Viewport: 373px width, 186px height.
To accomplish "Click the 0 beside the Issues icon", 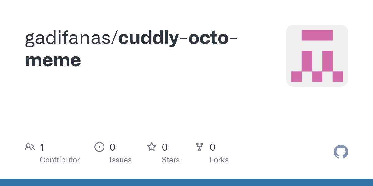I will coord(113,147).
